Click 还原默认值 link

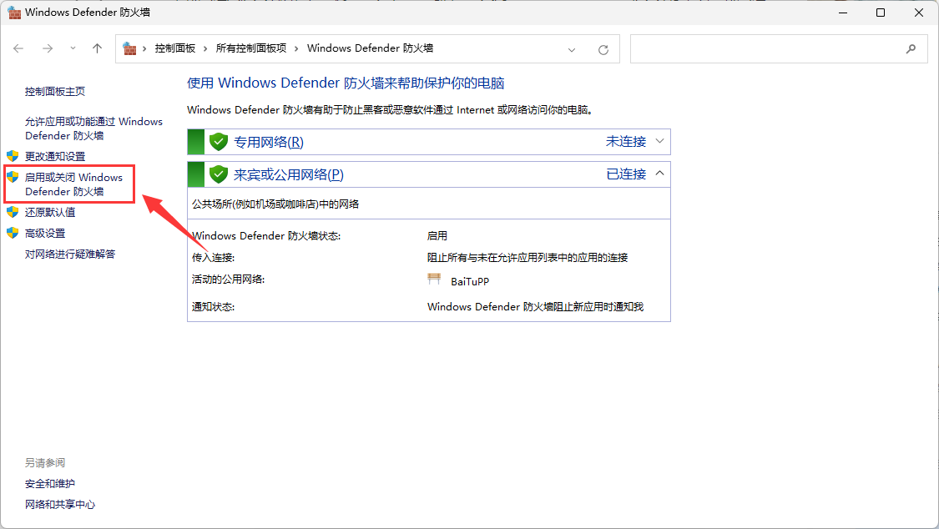coord(50,213)
